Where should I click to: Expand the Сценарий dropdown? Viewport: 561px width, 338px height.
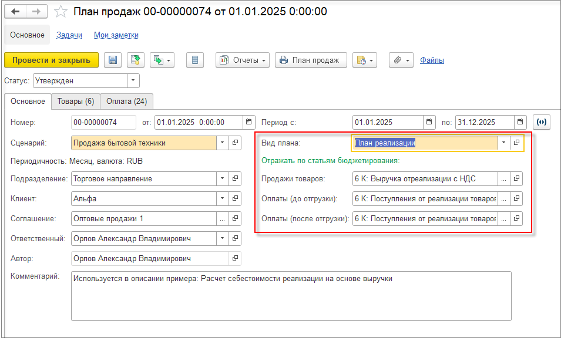point(222,143)
